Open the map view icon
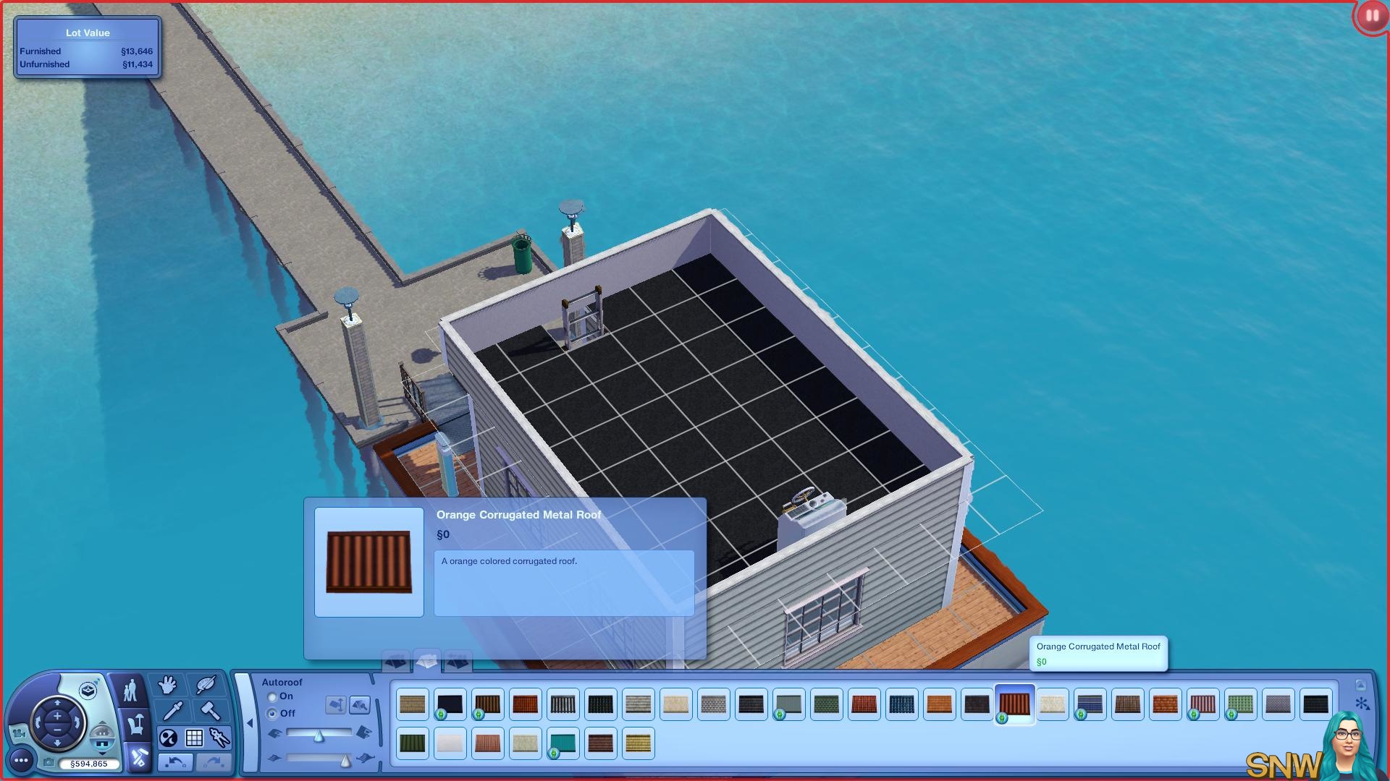Screen dimensions: 1390x781 click(x=88, y=691)
